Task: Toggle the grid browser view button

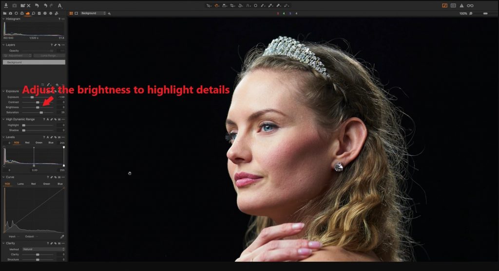Action: [453, 5]
